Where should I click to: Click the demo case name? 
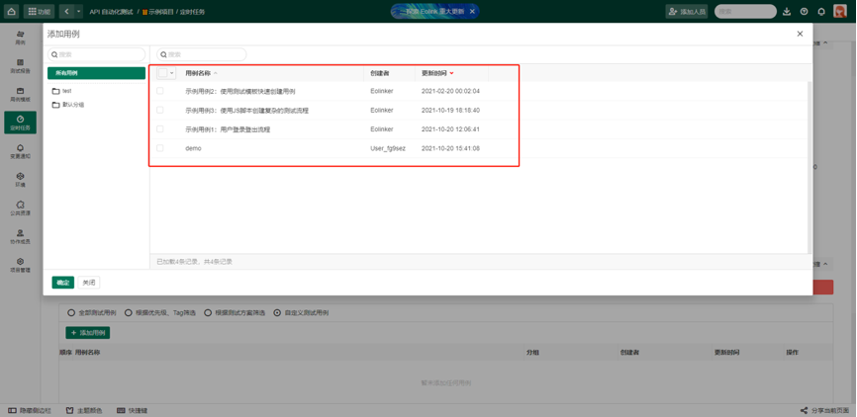pyautogui.click(x=193, y=148)
